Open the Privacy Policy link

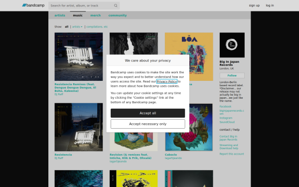point(166,81)
